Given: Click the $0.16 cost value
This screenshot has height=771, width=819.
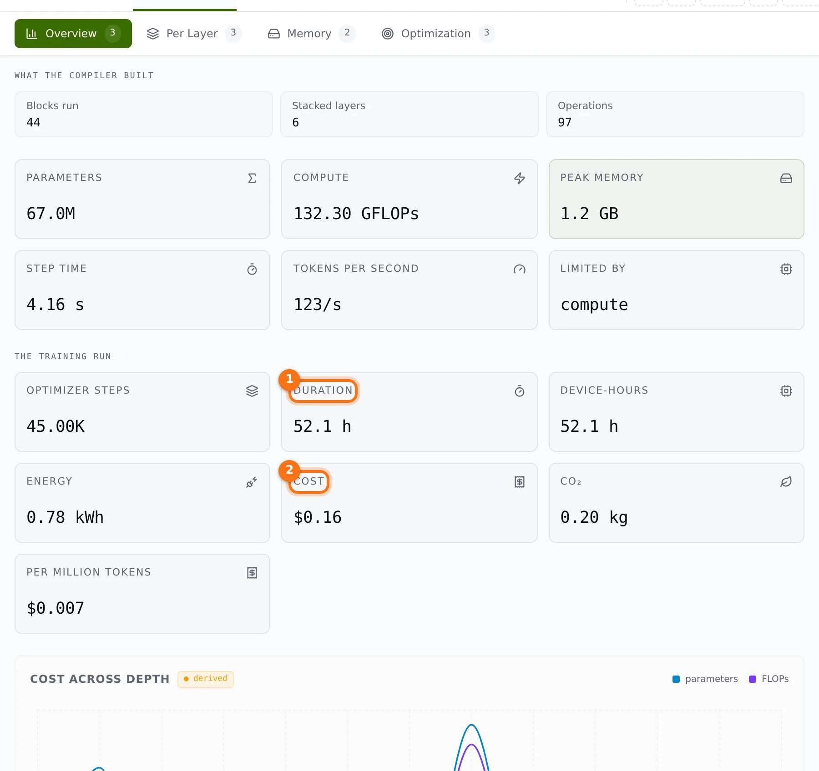Looking at the screenshot, I should point(318,517).
